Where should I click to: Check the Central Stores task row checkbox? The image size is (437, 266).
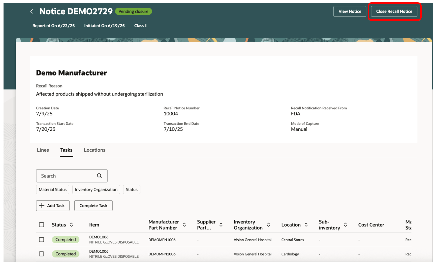click(42, 240)
